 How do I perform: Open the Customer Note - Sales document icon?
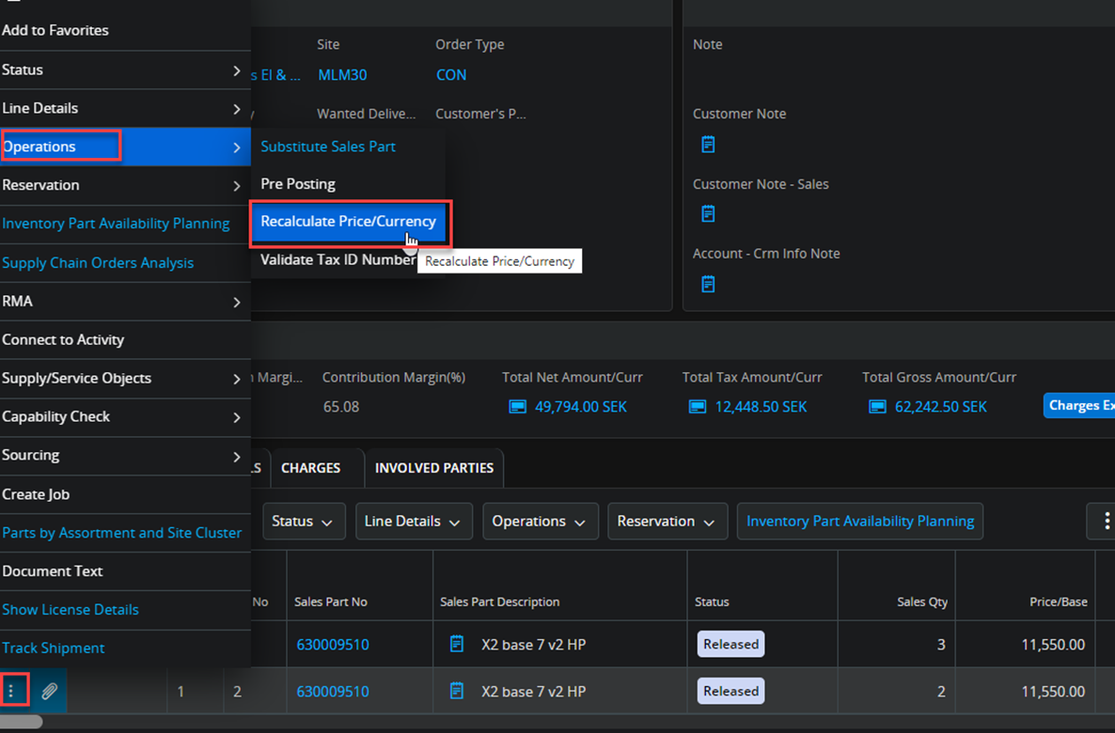tap(708, 214)
